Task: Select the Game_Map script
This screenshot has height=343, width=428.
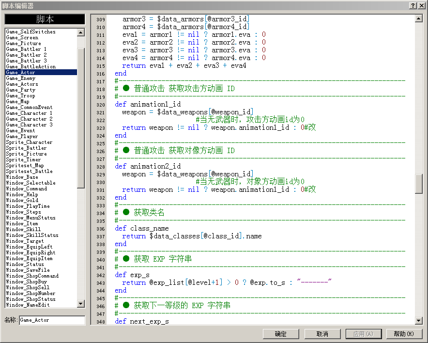Action: coord(41,101)
